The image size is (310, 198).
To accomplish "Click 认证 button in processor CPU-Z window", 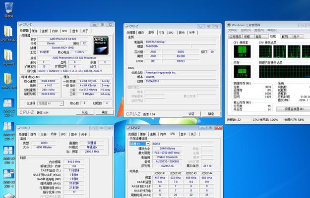I will pos(85,112).
